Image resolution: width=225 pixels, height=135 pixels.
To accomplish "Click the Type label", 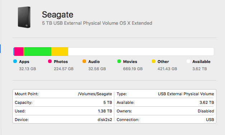I will click(x=122, y=94).
